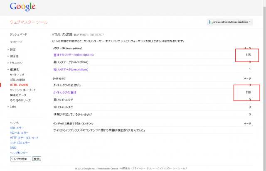Click the Google logo

pos(22,7)
